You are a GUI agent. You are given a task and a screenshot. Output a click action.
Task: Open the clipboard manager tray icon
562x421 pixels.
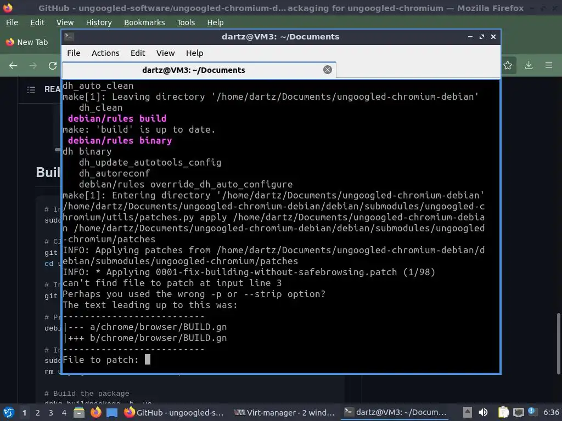503,412
